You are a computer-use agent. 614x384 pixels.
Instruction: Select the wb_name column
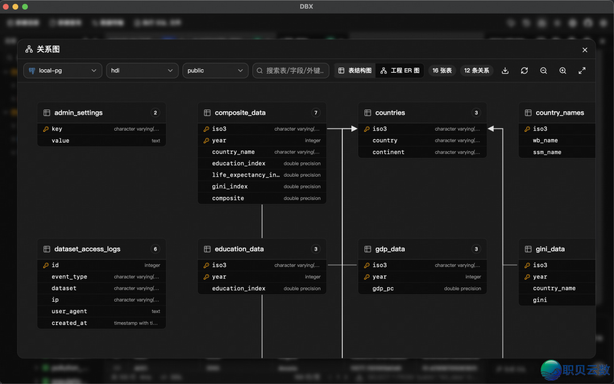click(x=557, y=140)
